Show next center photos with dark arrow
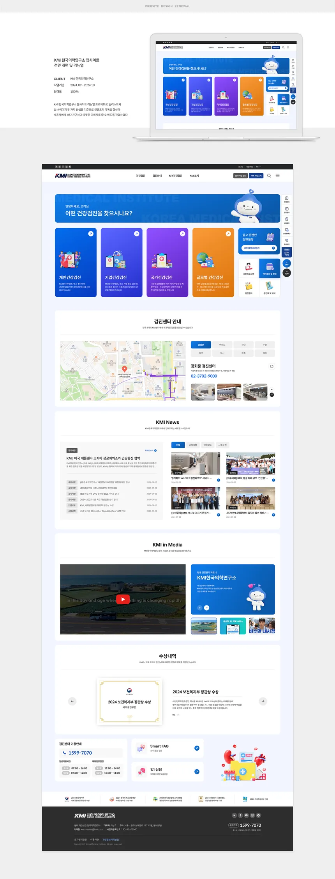Image resolution: width=335 pixels, height=879 pixels. [x=272, y=395]
